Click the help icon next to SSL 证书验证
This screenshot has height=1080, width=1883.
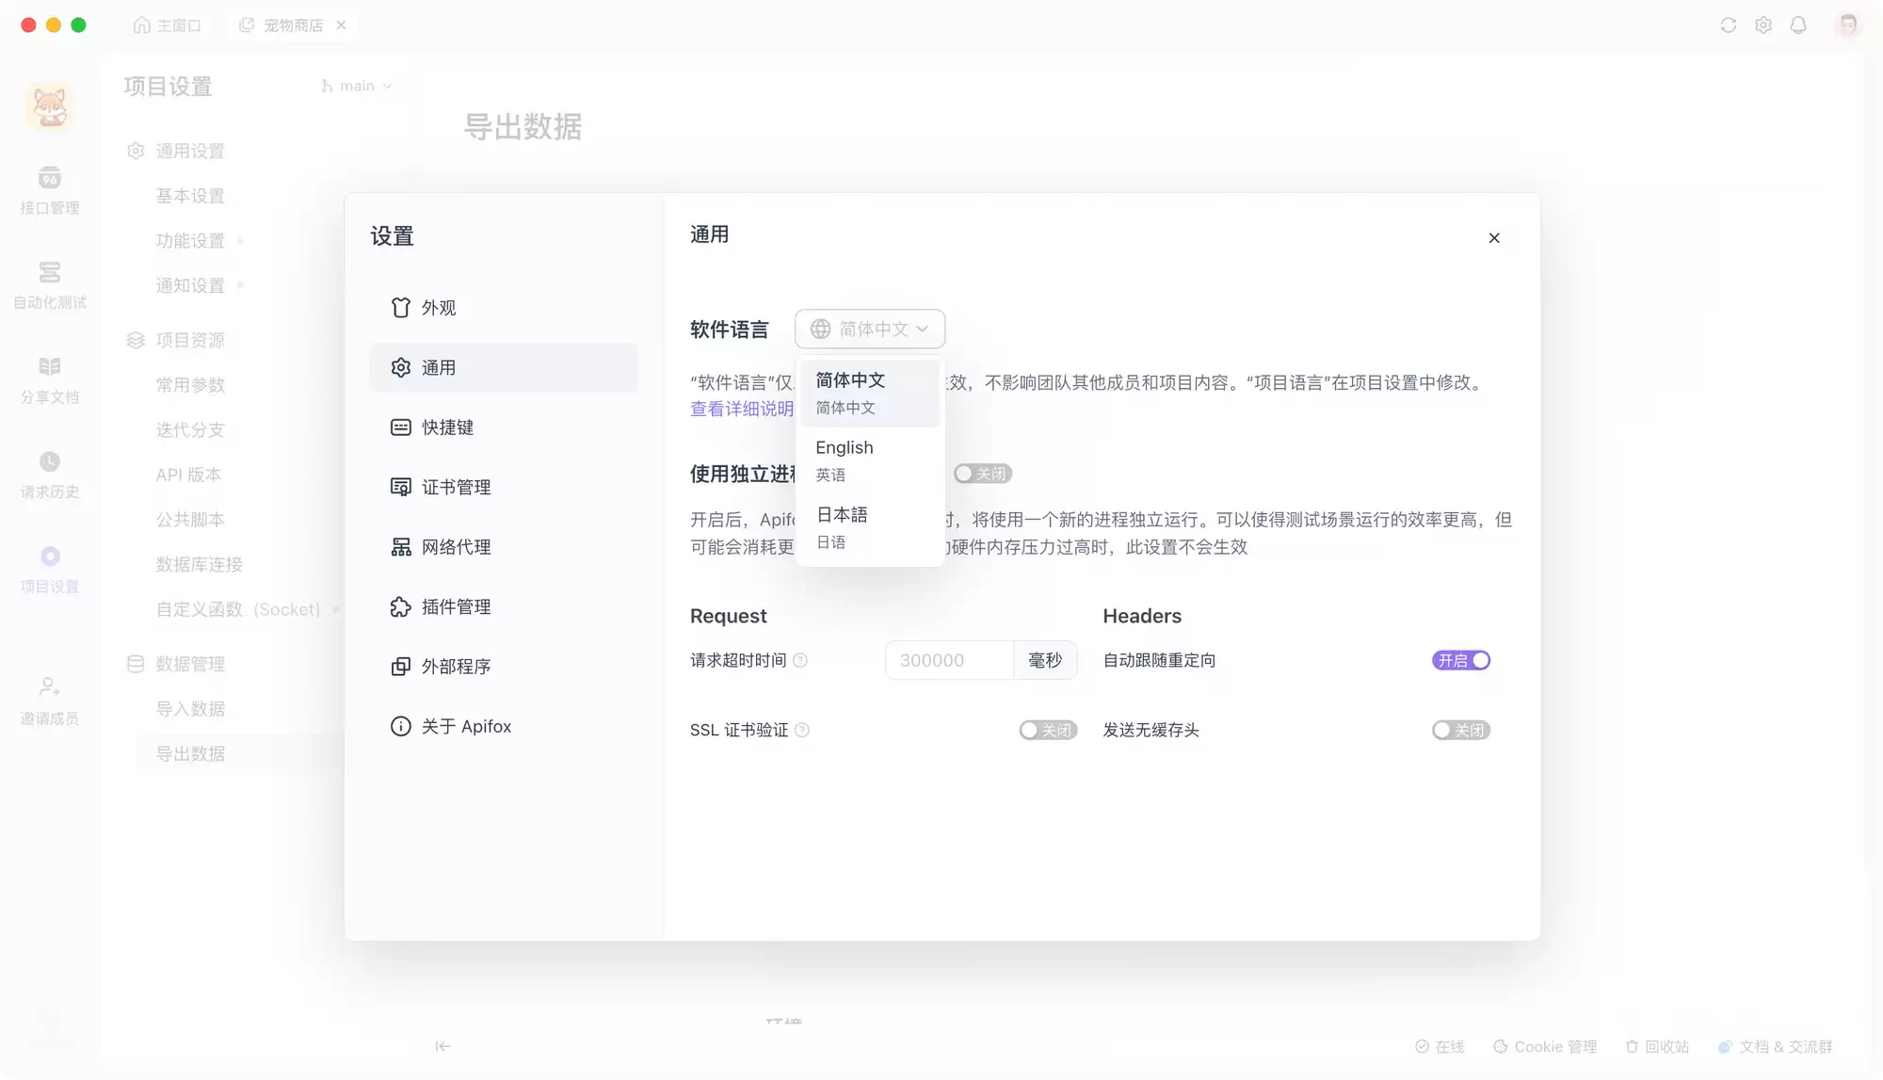tap(802, 731)
